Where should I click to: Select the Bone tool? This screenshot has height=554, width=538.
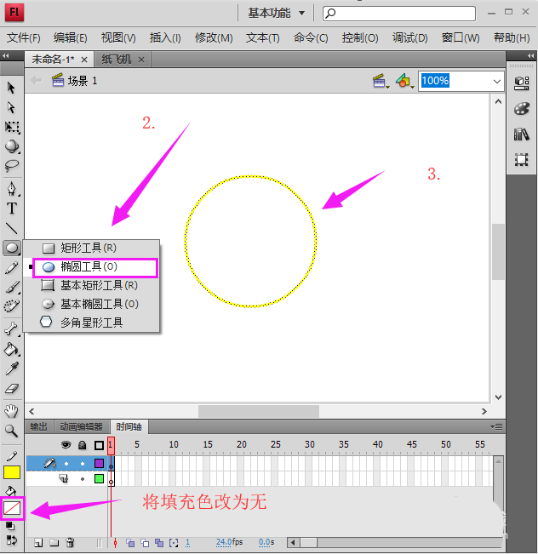click(11, 329)
